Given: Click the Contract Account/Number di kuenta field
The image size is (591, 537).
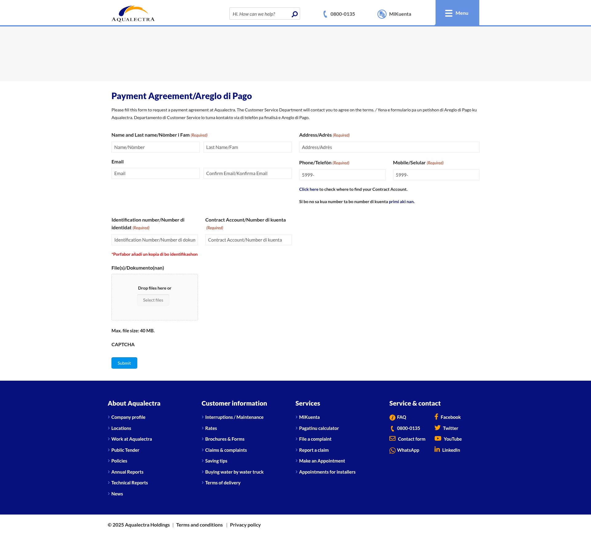Looking at the screenshot, I should 248,240.
